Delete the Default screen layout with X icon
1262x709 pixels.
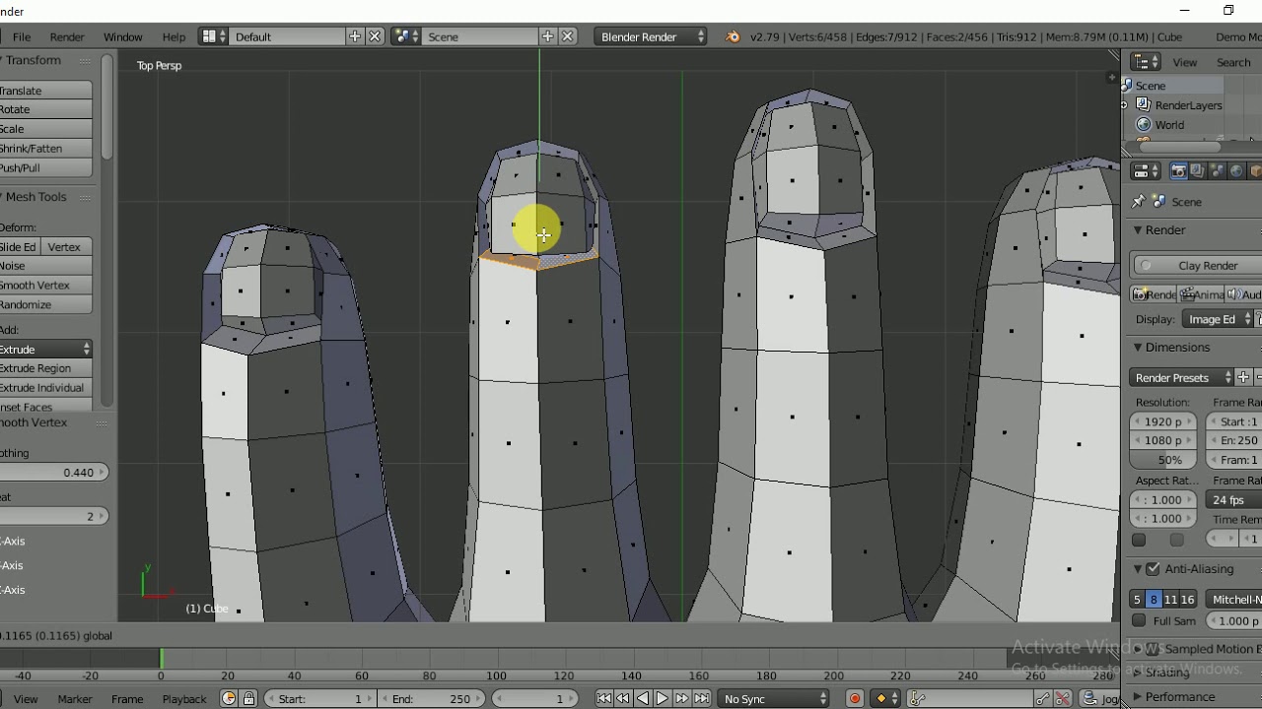[375, 36]
